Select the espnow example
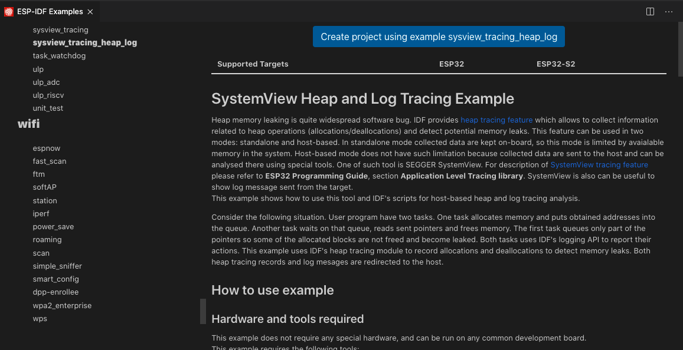 coord(46,148)
